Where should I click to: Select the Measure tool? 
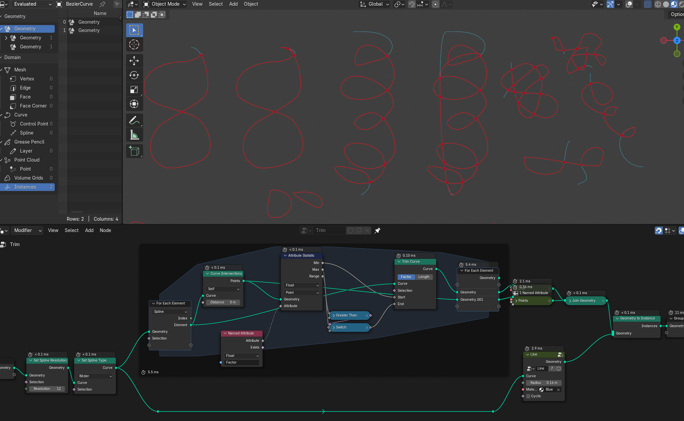click(x=134, y=135)
